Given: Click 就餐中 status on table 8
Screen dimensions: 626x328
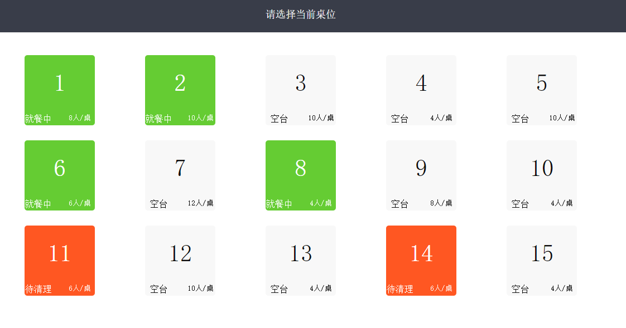Looking at the screenshot, I should click(x=279, y=204).
